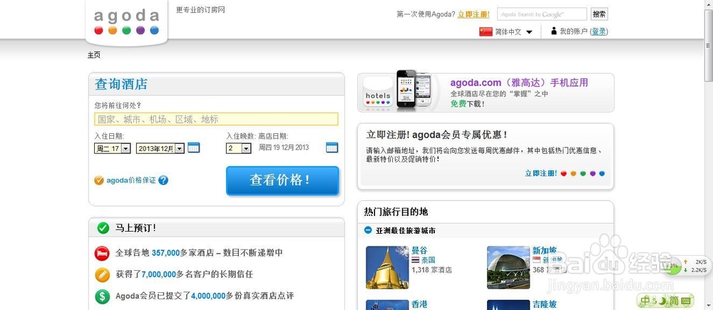Viewport: 713px width, 310px height.
Task: Click the 立即注册! link in header
Action: pos(473,14)
